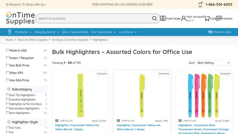Check the Made in USA filter
The width and height of the screenshot is (238, 134).
coord(7,50)
